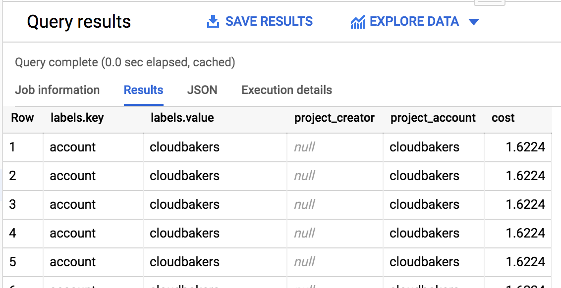
Task: Click the download icon beside SAVE RESULTS
Action: tap(212, 21)
